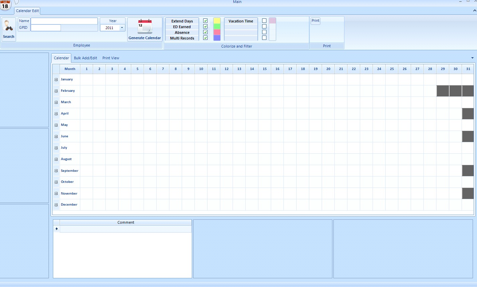The height and width of the screenshot is (287, 477).
Task: Select the "December" month label
Action: [x=69, y=205]
